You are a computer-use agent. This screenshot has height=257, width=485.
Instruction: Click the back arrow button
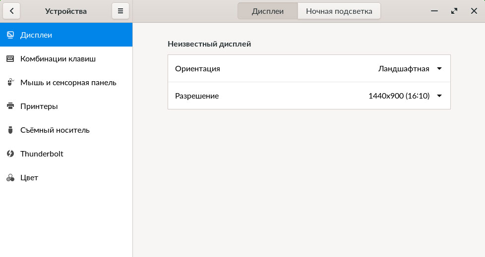click(x=11, y=11)
